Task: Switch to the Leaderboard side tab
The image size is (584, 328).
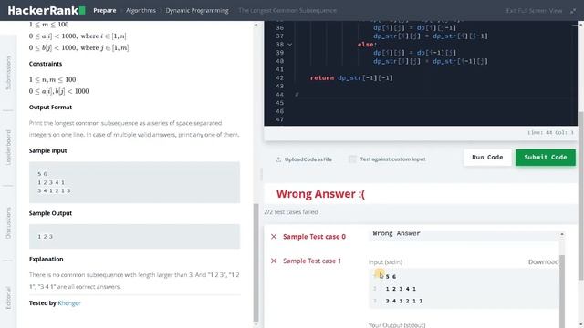Action: click(8, 148)
